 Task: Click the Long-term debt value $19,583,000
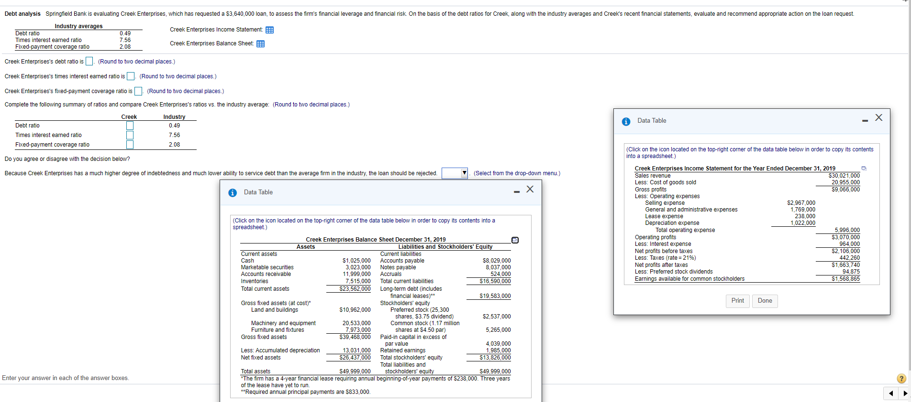pos(495,296)
